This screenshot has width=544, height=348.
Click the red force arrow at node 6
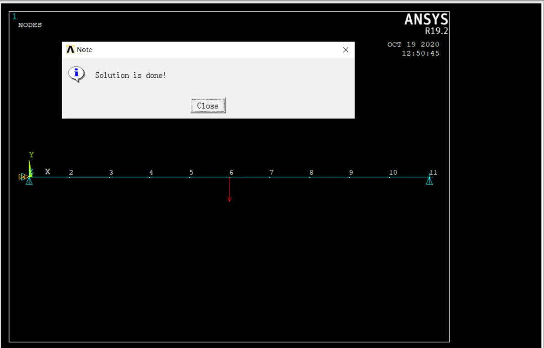(229, 190)
